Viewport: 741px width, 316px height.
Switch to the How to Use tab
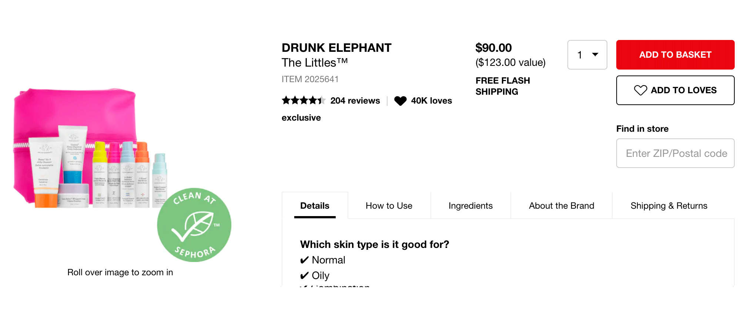click(389, 206)
